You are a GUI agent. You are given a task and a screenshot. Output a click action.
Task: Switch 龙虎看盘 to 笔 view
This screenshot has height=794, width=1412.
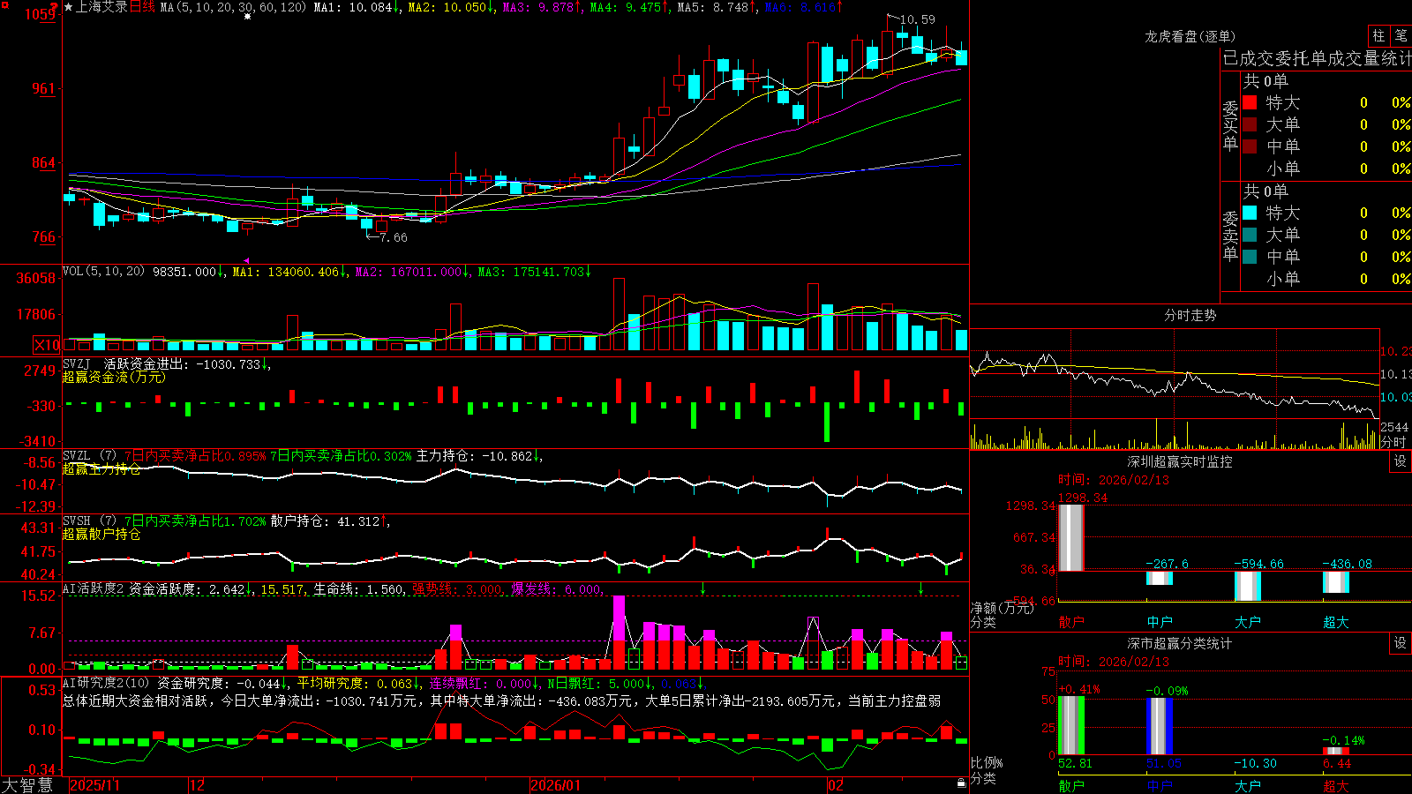point(1401,35)
